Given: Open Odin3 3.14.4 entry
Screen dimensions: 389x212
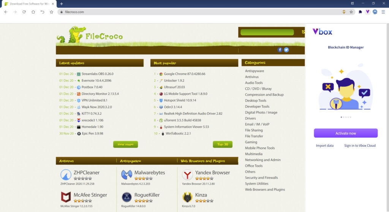Looking at the screenshot, I should point(173,107).
